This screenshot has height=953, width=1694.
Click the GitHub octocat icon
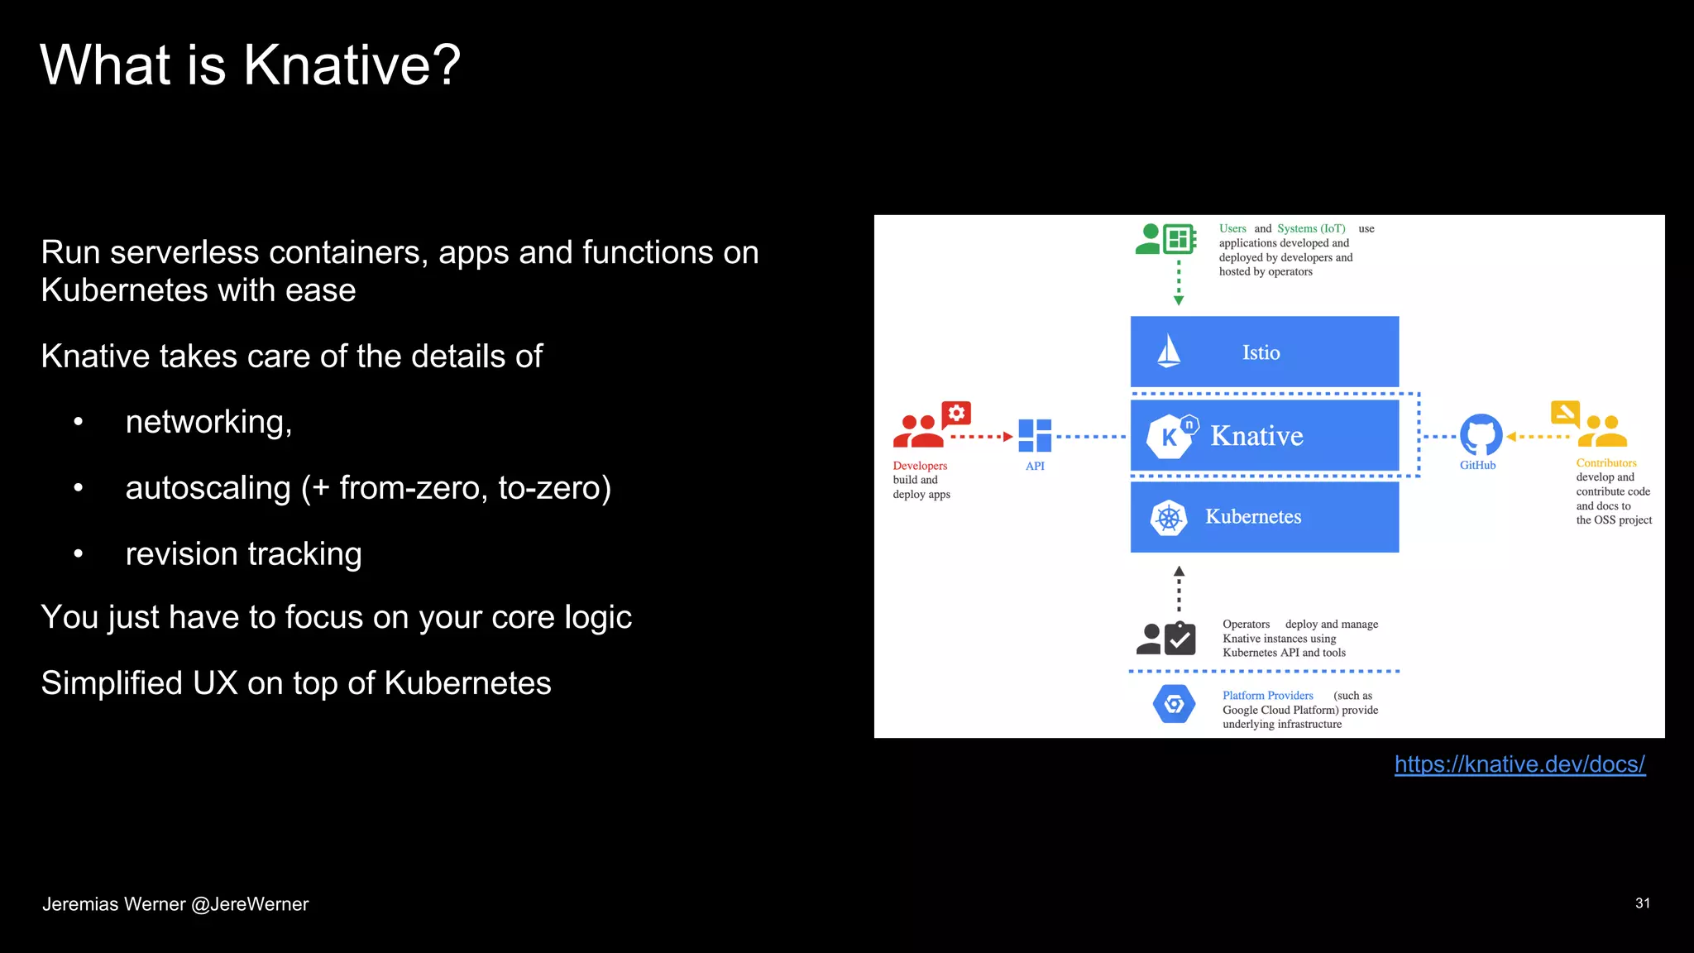pos(1481,434)
